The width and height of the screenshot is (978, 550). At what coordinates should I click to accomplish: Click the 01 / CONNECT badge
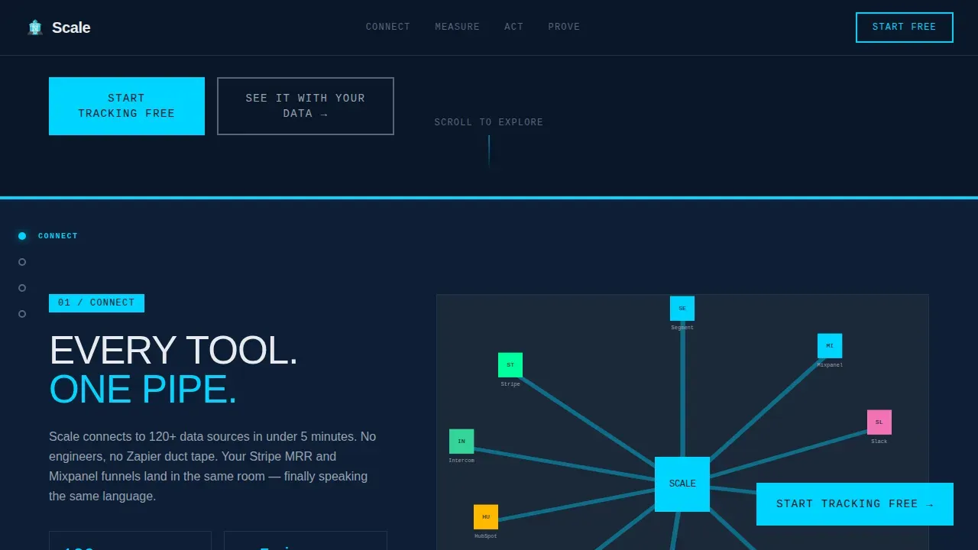pyautogui.click(x=96, y=303)
